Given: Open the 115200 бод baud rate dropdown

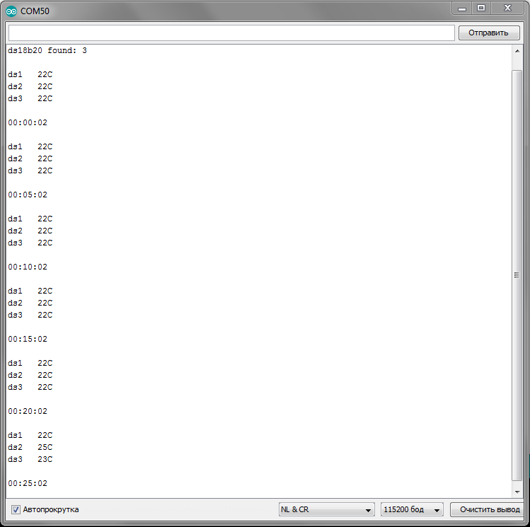Looking at the screenshot, I should (412, 509).
